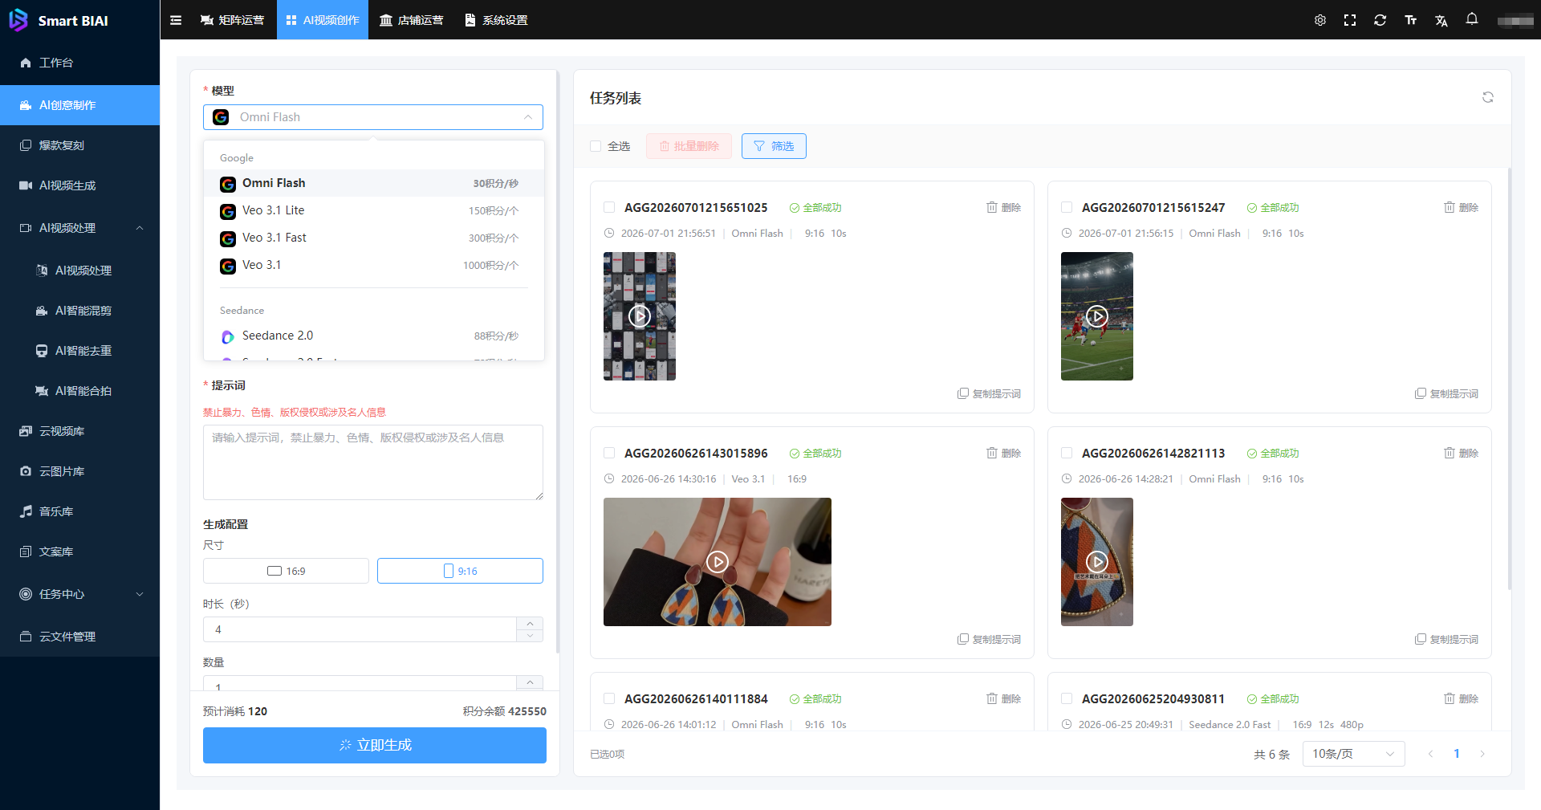This screenshot has width=1541, height=810.
Task: Click the 批量删除 batch delete button
Action: click(x=689, y=146)
